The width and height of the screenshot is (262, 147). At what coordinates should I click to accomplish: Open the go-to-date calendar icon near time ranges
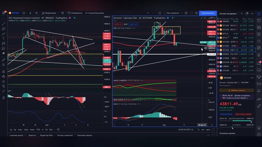tap(58, 129)
